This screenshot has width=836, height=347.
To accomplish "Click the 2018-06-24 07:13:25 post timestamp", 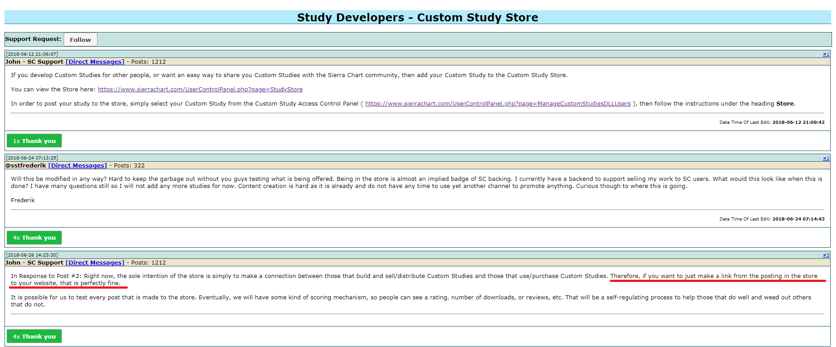I will coord(32,158).
